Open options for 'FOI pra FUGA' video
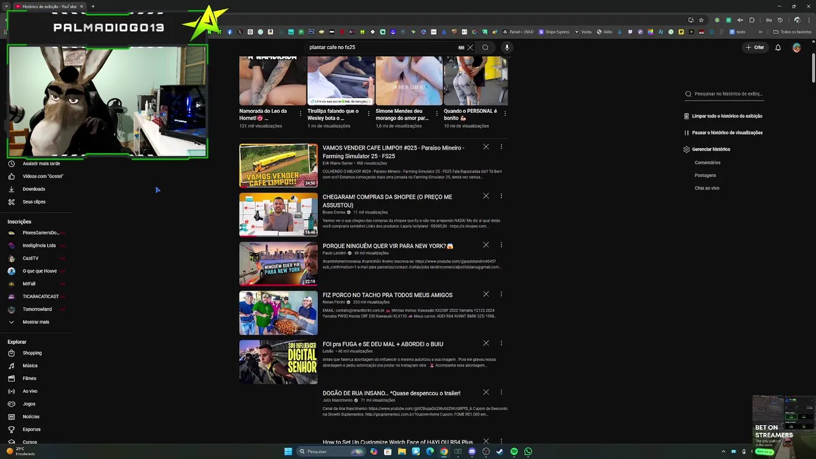The image size is (816, 459). [x=501, y=343]
